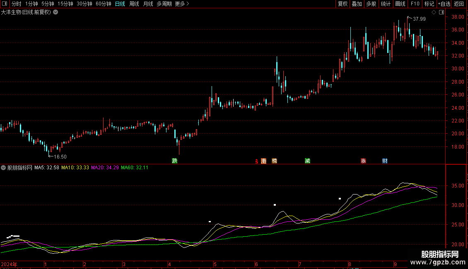Click the green 跌 event marker
The height and width of the screenshot is (269, 468).
click(175, 161)
